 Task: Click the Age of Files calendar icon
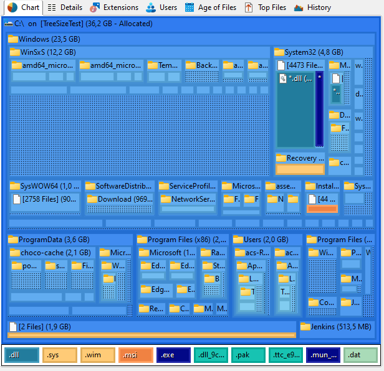[190, 7]
